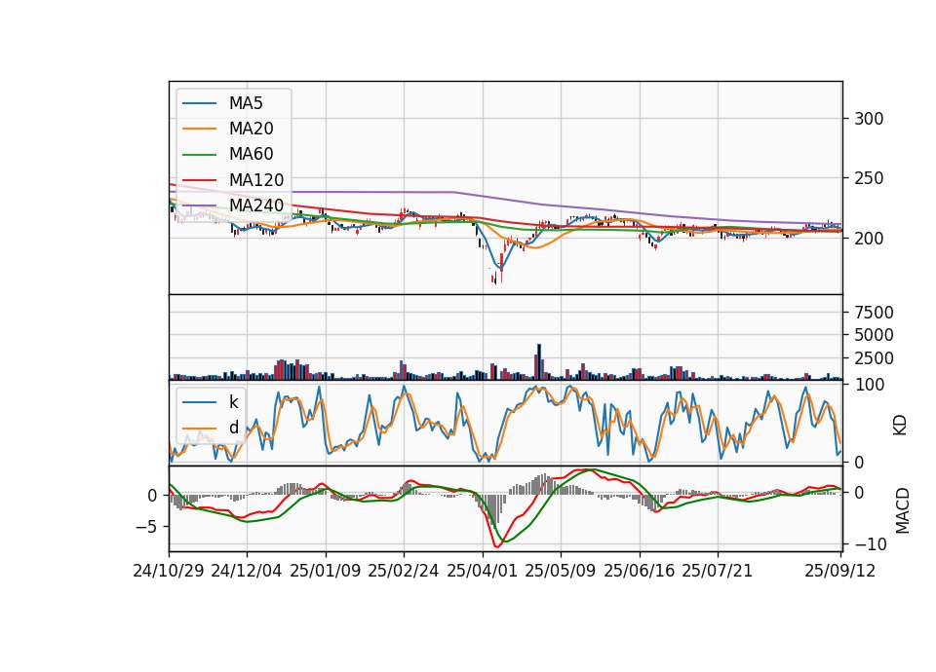Click the MACD axis title
Viewport: 936px width, 672px height.
click(x=902, y=511)
